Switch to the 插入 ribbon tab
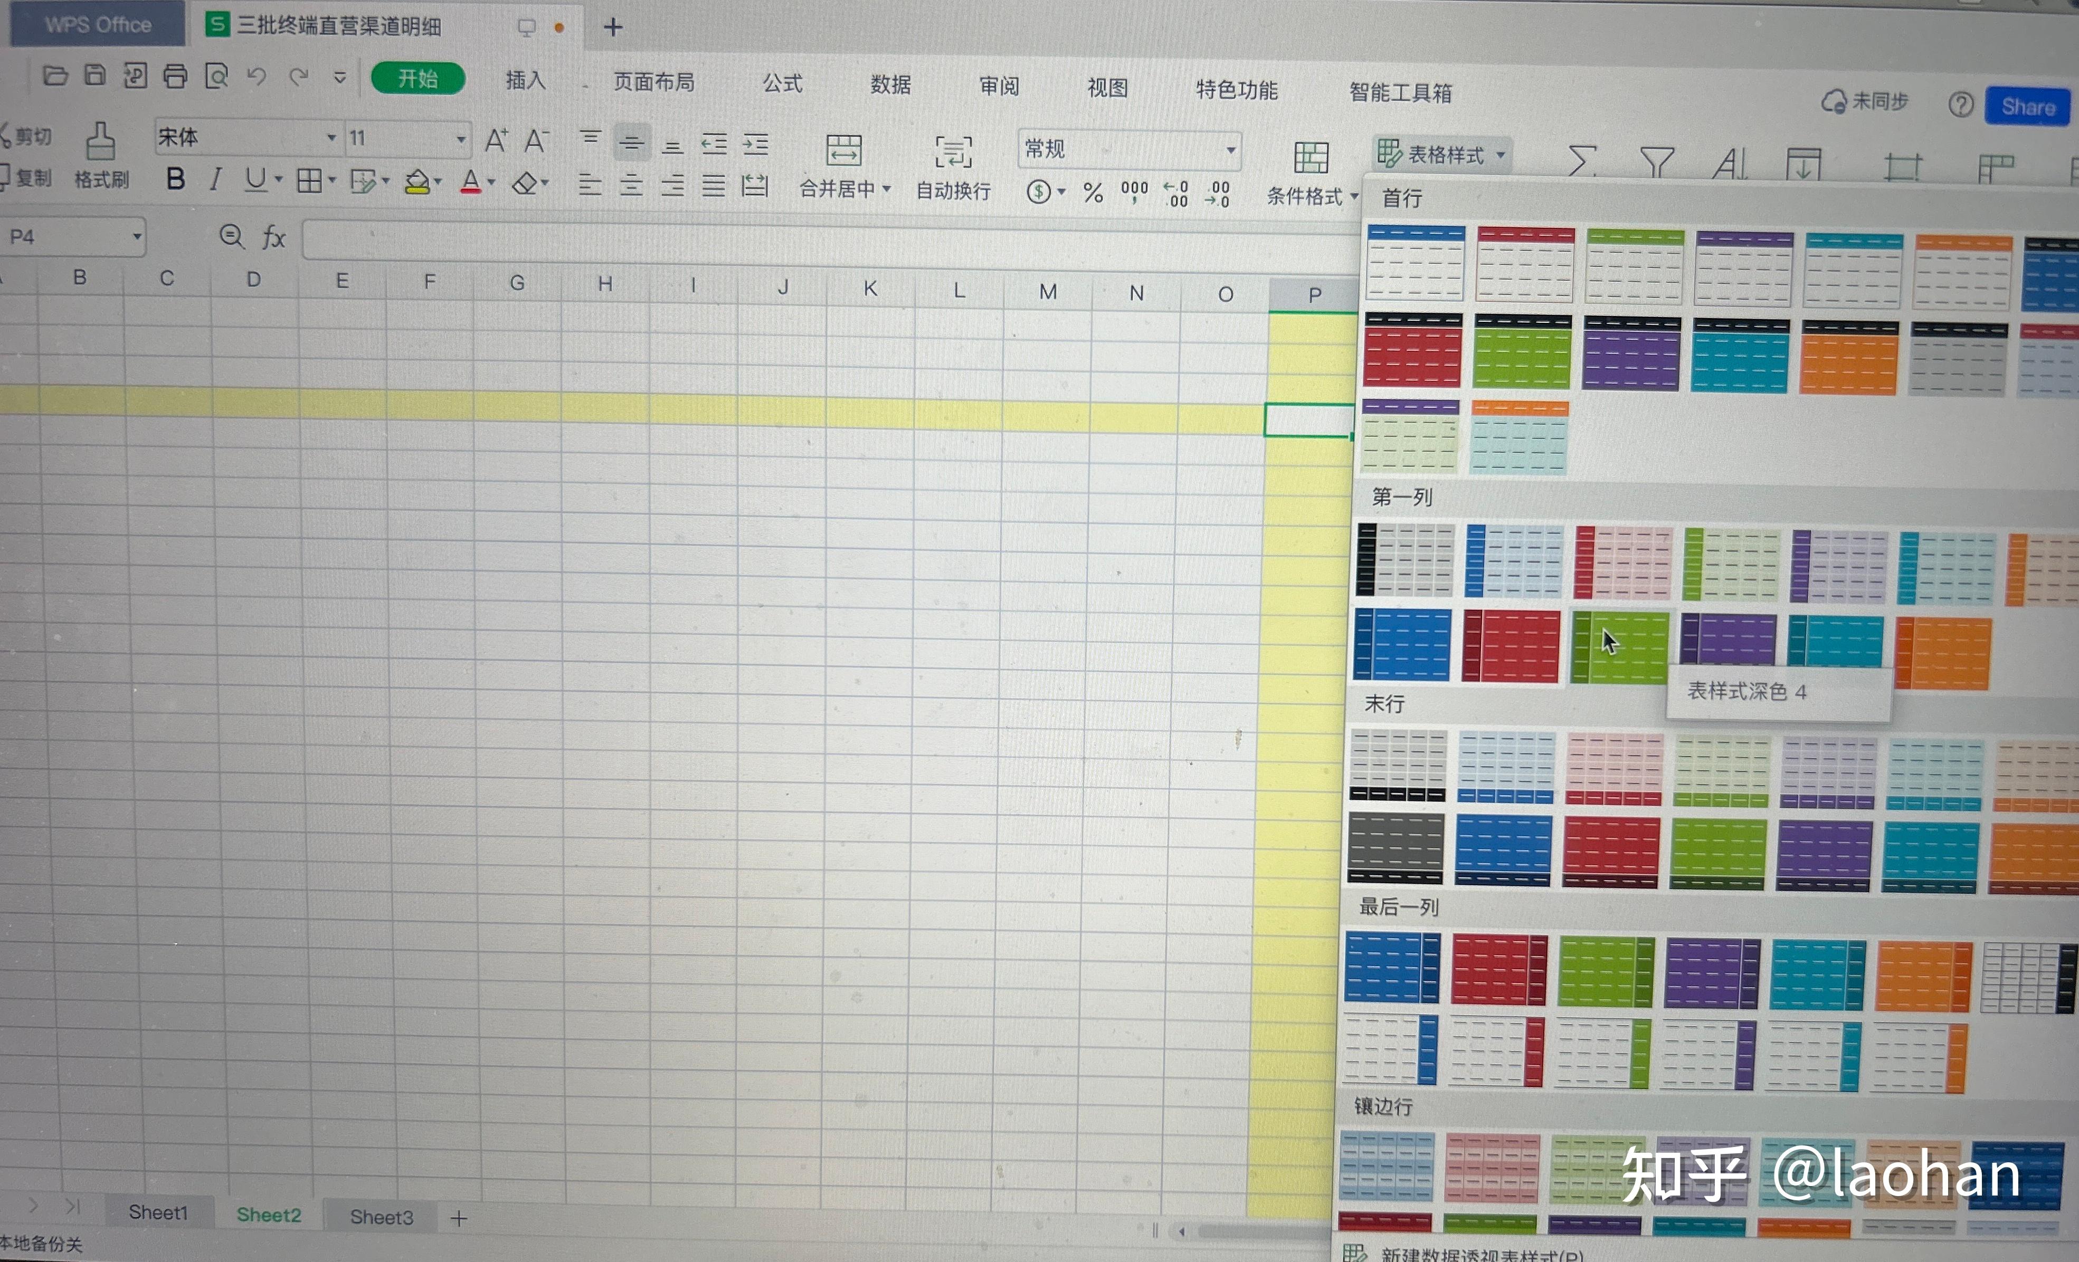2079x1262 pixels. click(525, 81)
